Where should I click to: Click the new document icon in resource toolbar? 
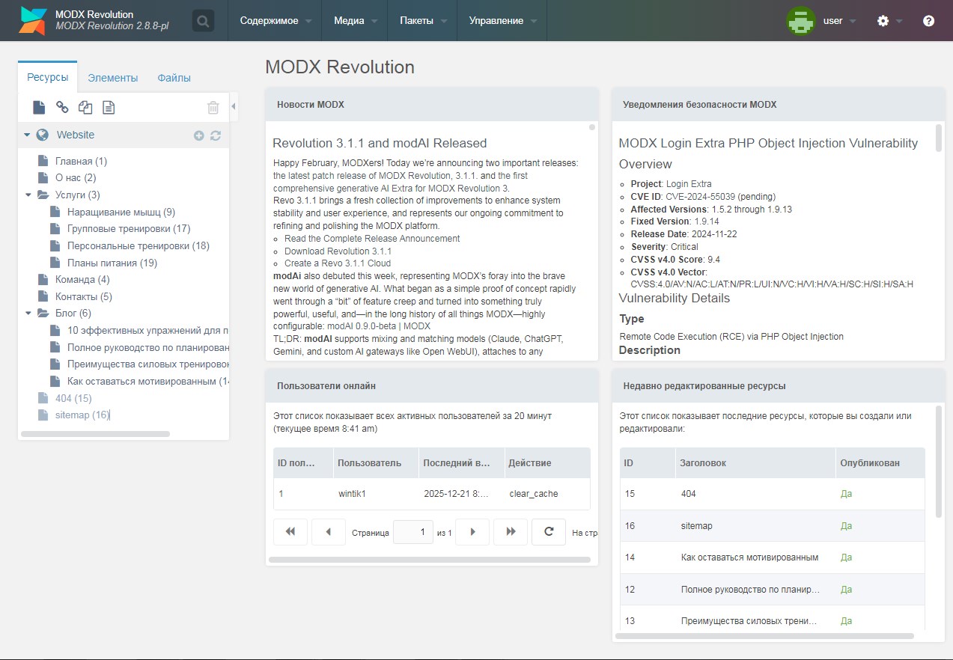(x=39, y=108)
